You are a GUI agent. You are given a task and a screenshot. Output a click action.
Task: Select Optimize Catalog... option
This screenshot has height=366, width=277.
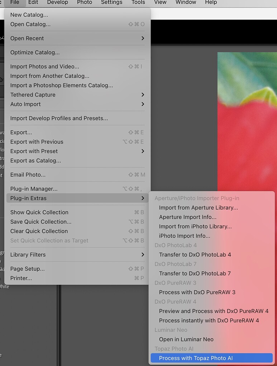(x=35, y=53)
